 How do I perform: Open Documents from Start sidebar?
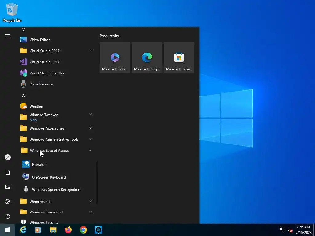[8, 172]
